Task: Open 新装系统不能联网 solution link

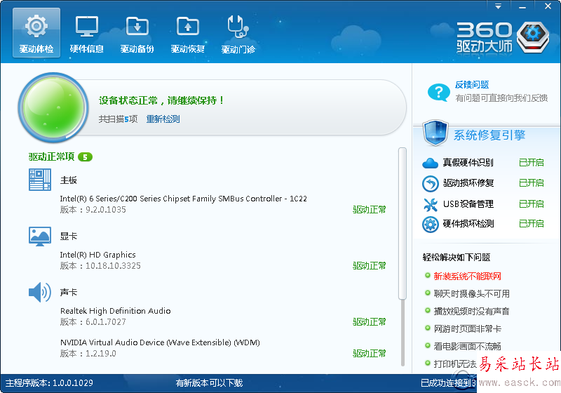Action: (x=467, y=277)
